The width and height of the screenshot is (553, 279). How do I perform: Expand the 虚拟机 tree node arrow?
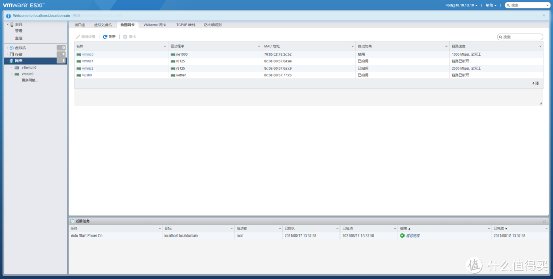(x=7, y=48)
